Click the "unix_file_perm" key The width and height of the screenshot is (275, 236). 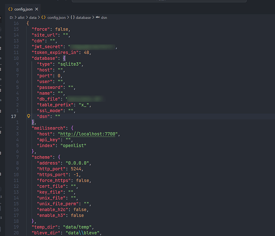(58, 204)
